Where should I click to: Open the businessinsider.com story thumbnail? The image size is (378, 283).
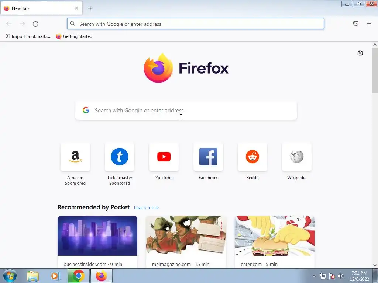97,236
